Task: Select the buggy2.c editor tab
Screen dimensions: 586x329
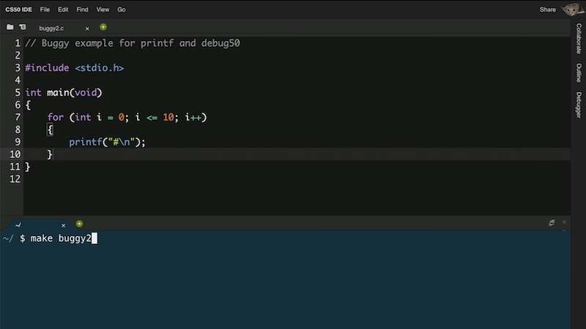Action: [x=52, y=29]
